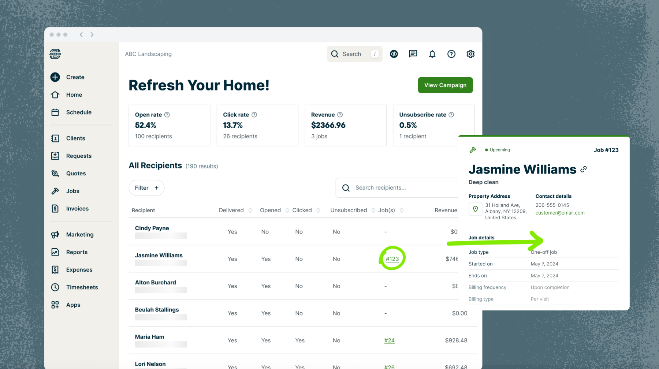Open the notifications bell
This screenshot has height=369, width=659.
[432, 54]
